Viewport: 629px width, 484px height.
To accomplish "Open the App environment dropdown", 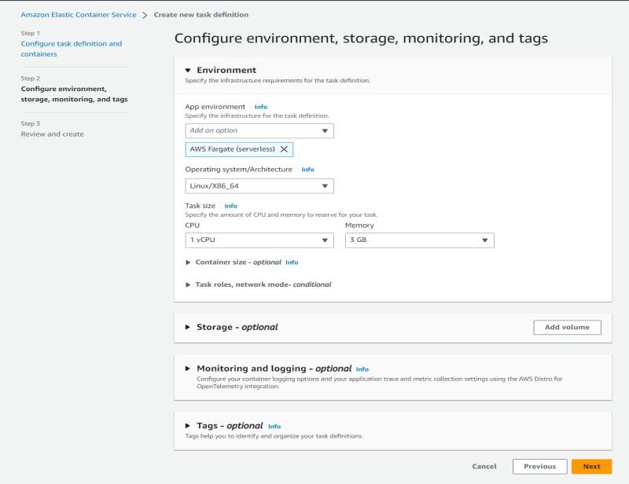I will pyautogui.click(x=259, y=130).
